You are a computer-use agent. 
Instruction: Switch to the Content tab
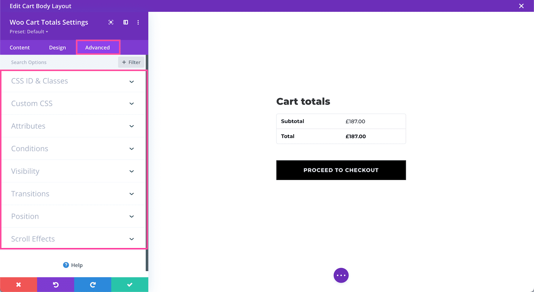[x=20, y=47]
